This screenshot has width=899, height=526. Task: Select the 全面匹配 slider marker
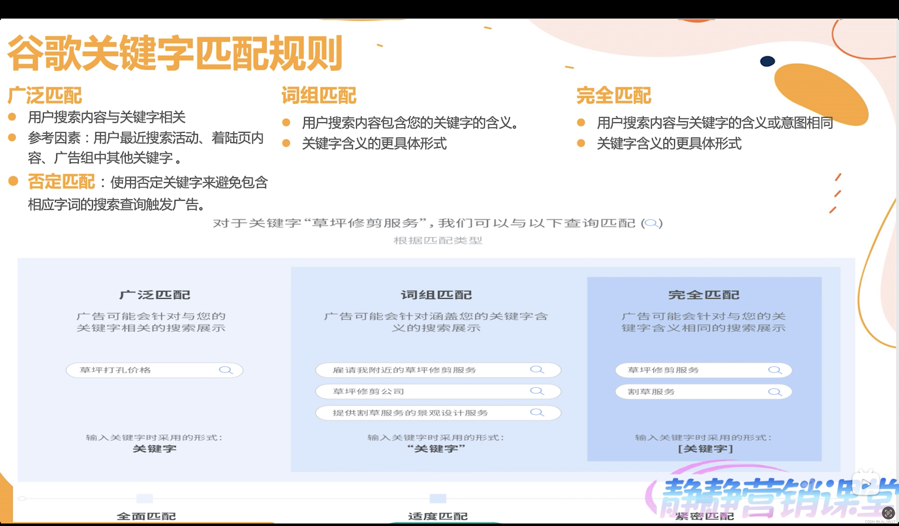point(144,498)
